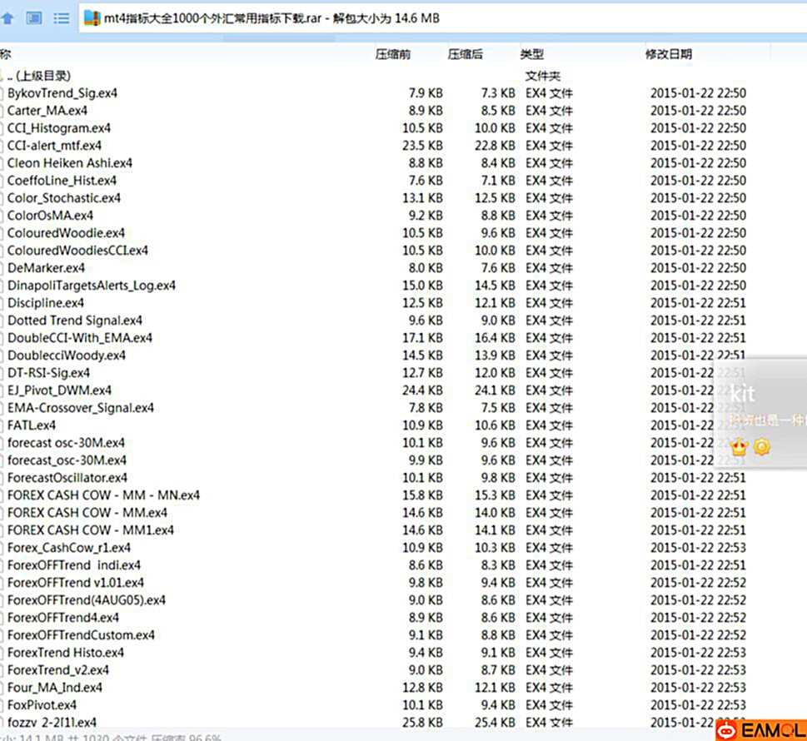807x741 pixels.
Task: Switch to the icon view mode button
Action: pos(34,18)
